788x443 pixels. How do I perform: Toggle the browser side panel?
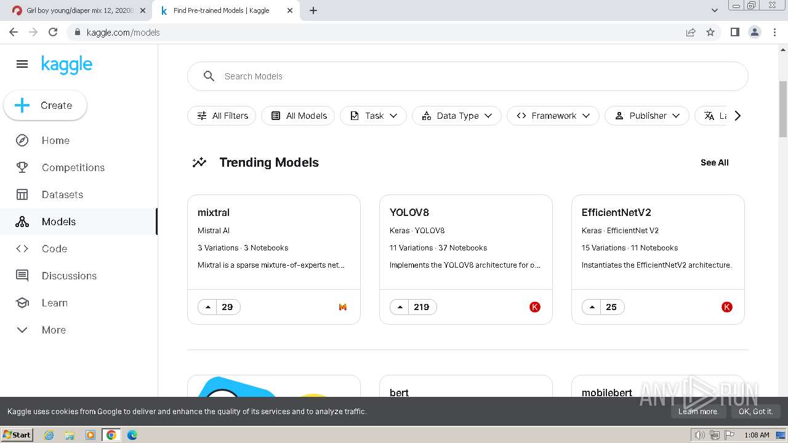[735, 32]
